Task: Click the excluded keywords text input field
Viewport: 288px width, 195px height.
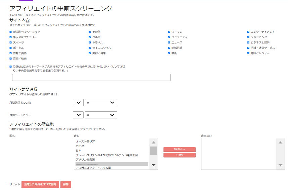Action: pyautogui.click(x=91, y=78)
